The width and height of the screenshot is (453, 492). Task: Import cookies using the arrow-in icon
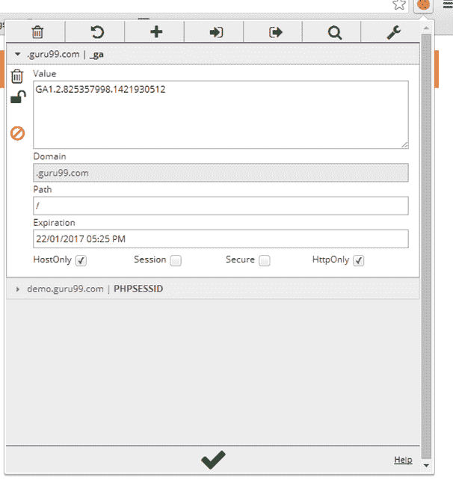(216, 32)
